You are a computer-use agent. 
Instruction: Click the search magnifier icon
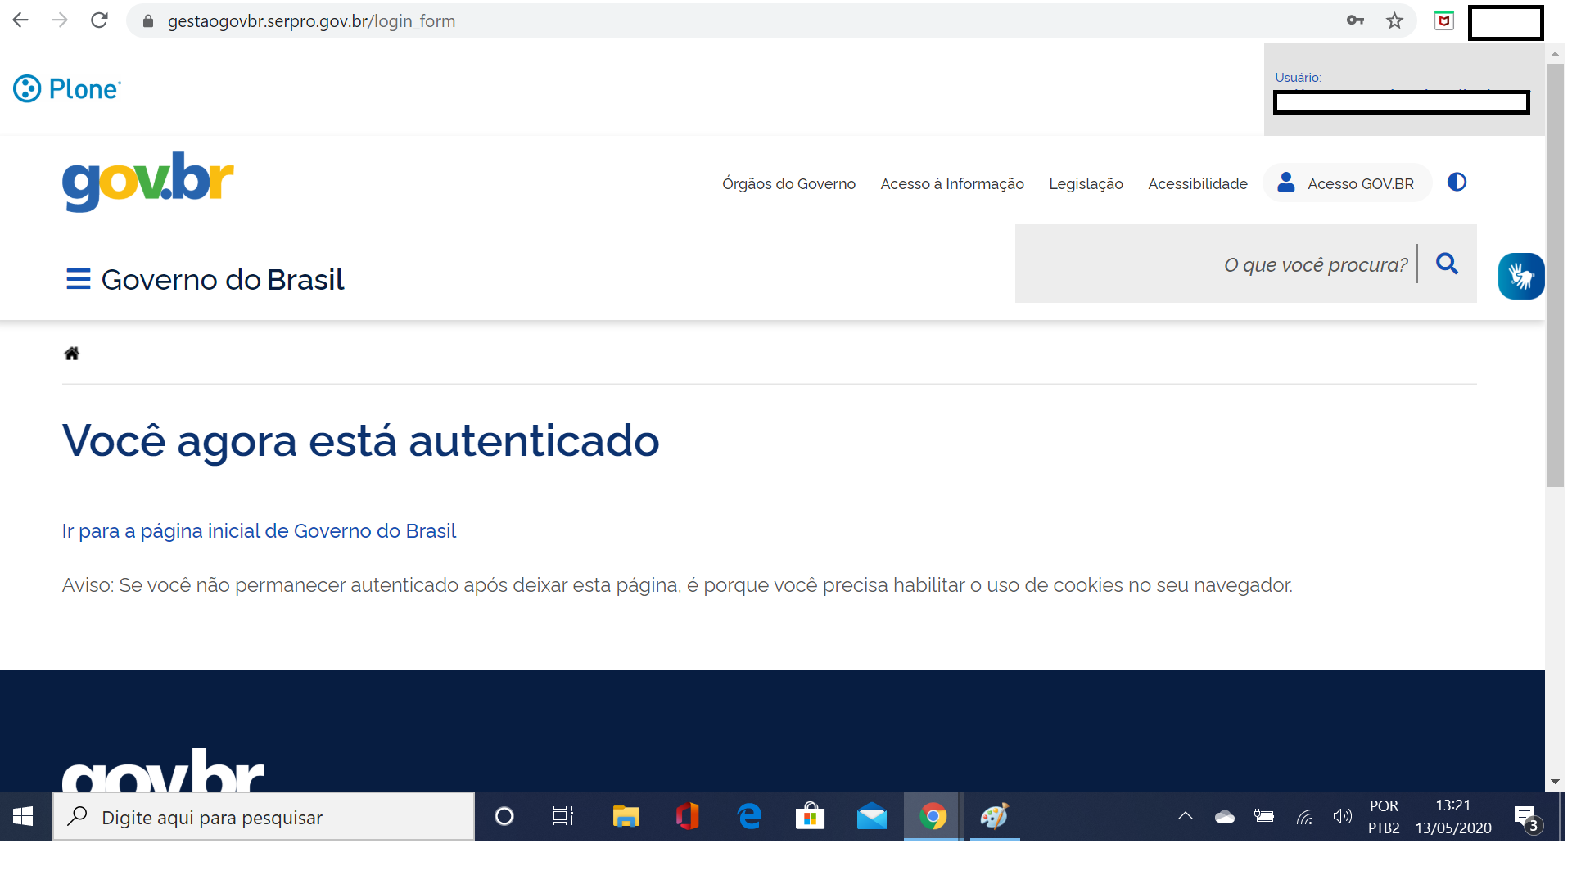pyautogui.click(x=1447, y=264)
